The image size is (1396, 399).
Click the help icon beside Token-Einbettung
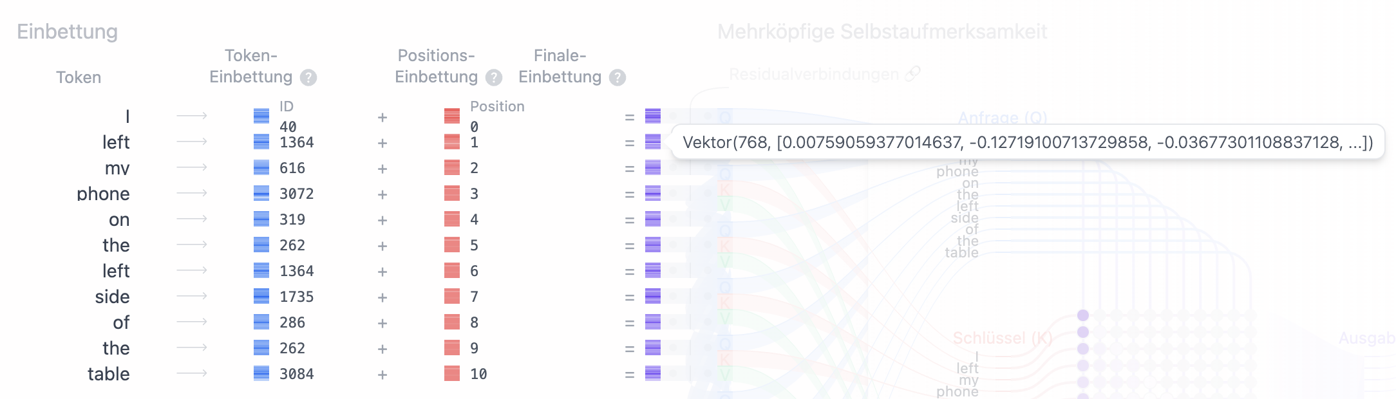308,78
